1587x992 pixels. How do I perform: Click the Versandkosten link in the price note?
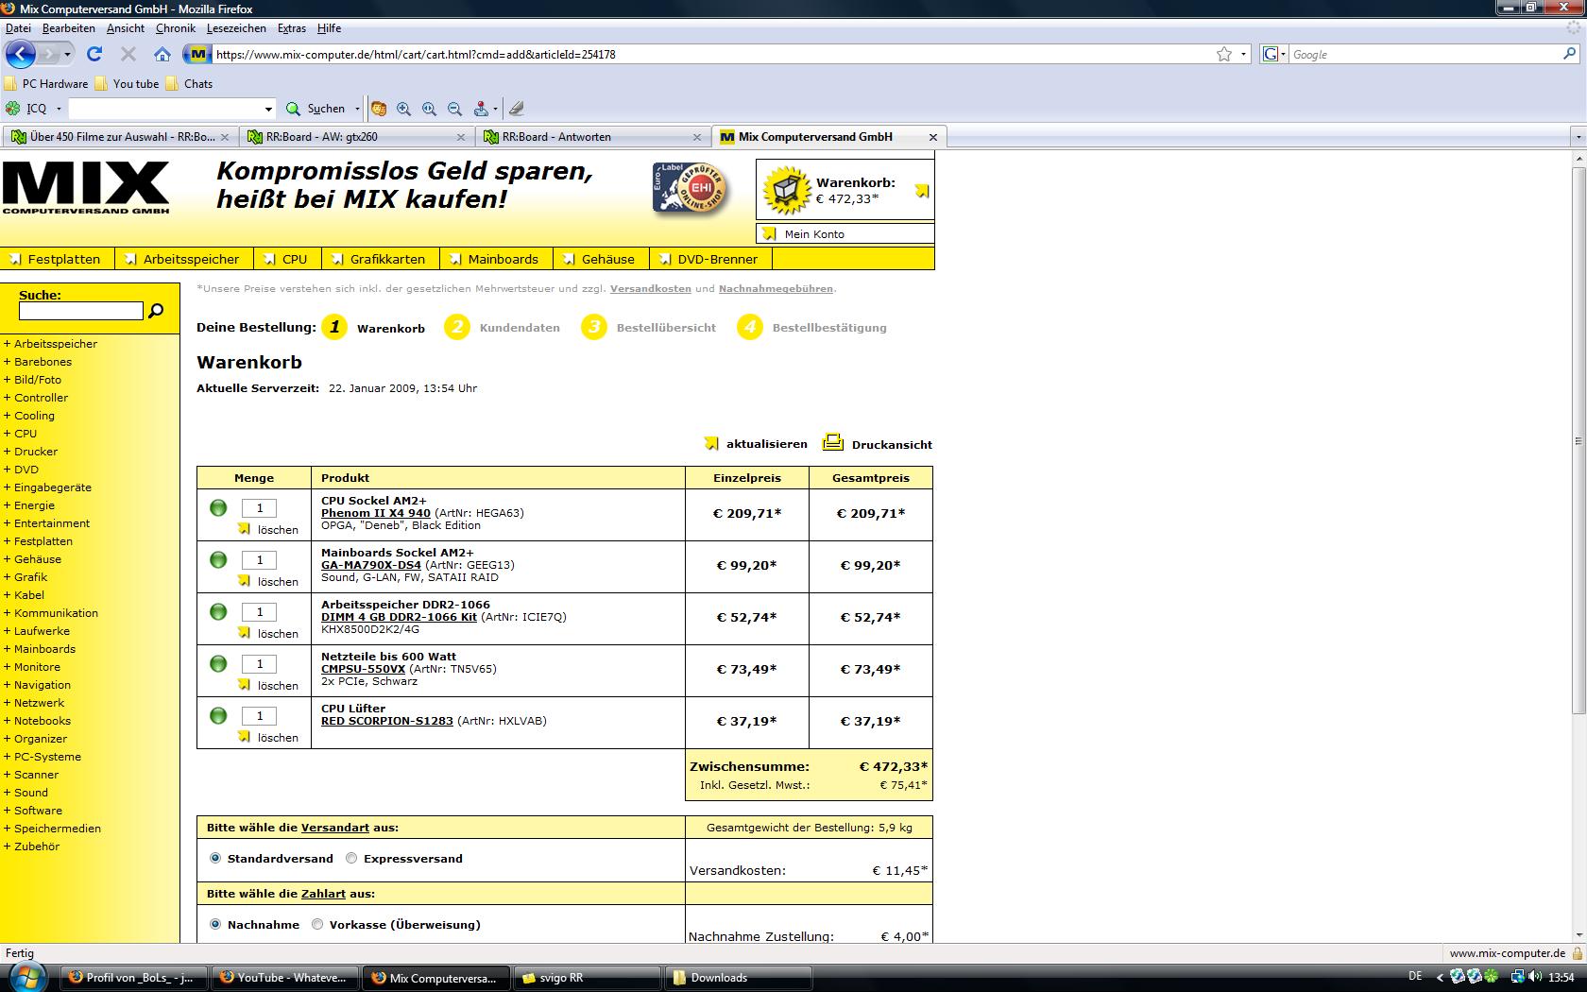pos(650,289)
